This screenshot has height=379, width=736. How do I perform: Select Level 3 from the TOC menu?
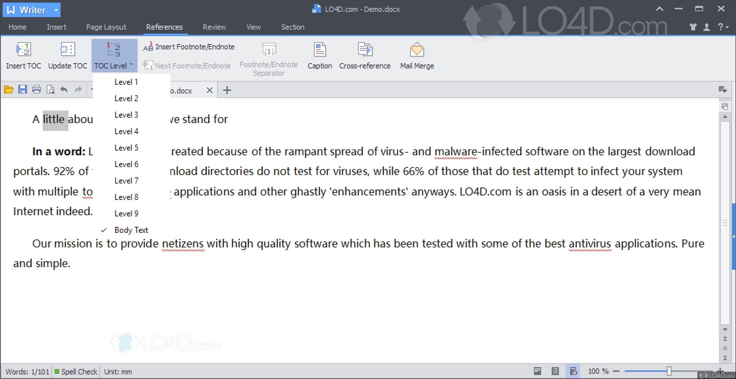point(126,115)
